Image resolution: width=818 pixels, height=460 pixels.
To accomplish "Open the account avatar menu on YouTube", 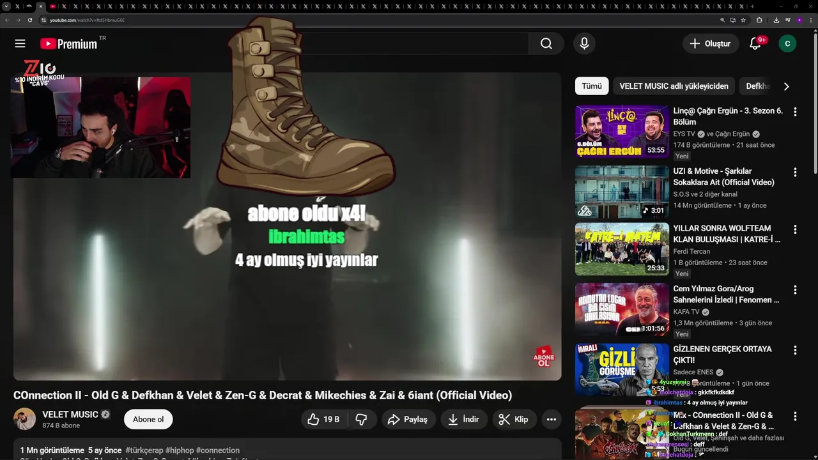I will [x=787, y=43].
